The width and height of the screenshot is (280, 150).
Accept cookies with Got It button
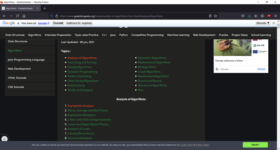click(255, 145)
